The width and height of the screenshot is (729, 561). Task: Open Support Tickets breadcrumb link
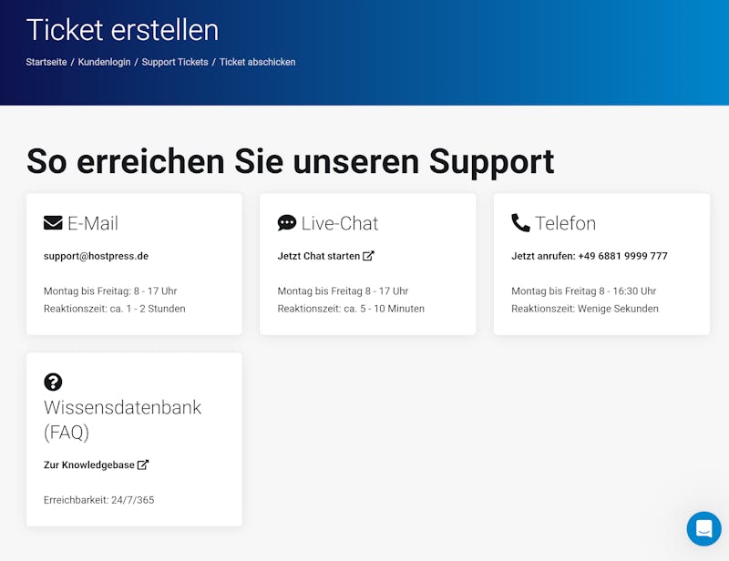[175, 62]
